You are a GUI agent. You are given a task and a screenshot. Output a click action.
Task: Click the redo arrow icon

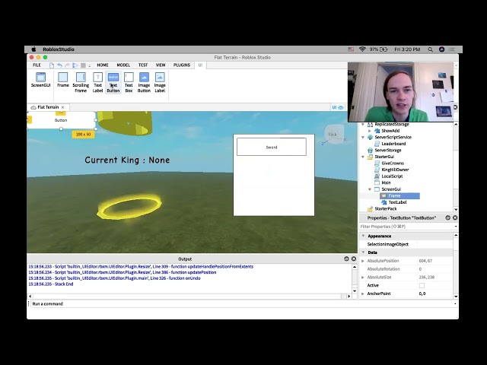click(67, 65)
